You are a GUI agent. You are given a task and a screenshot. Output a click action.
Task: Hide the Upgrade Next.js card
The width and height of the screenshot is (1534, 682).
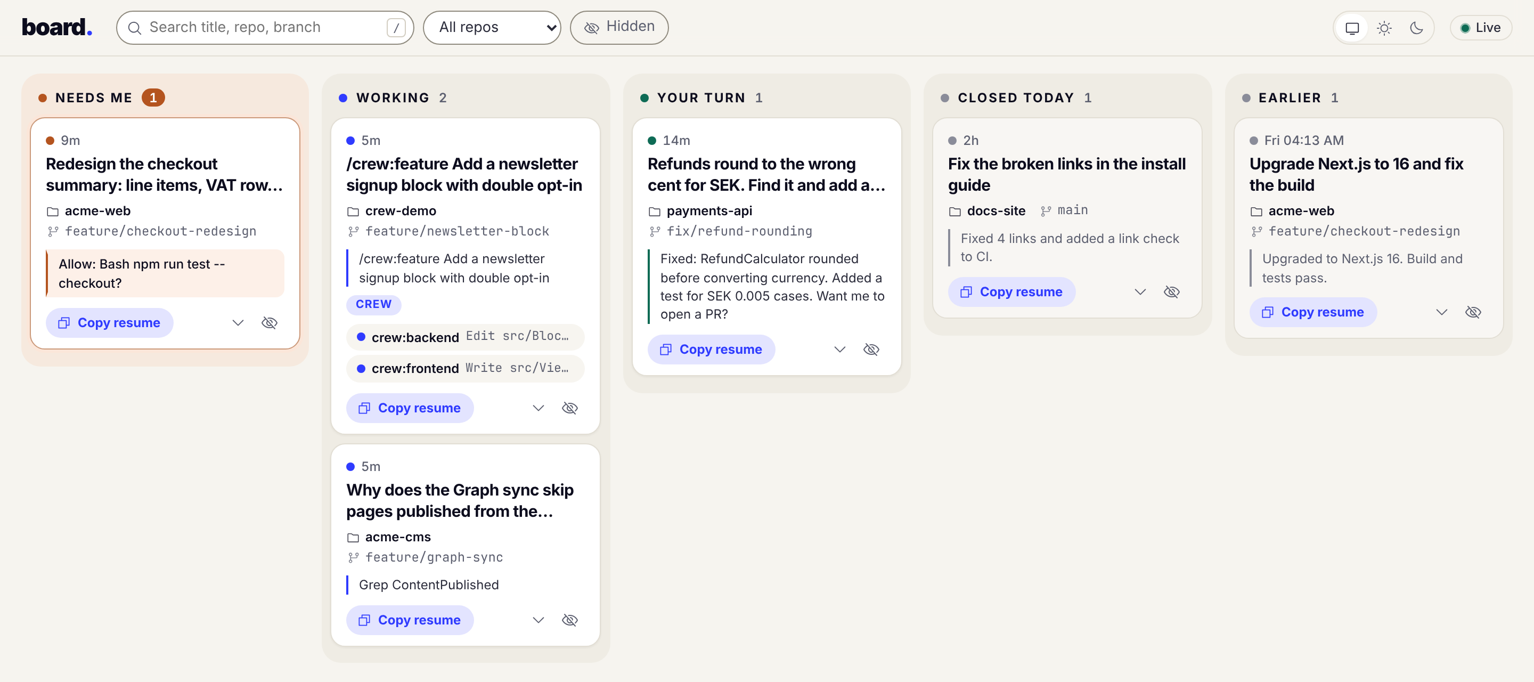coord(1473,312)
